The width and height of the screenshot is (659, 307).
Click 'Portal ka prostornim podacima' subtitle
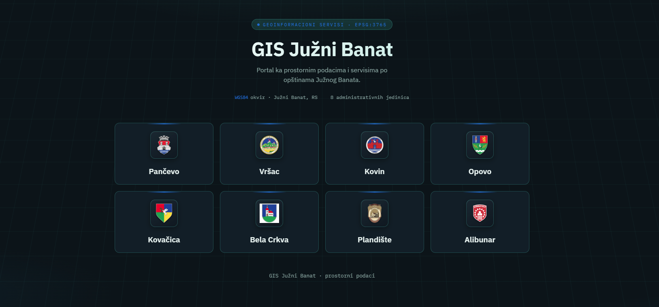[322, 75]
